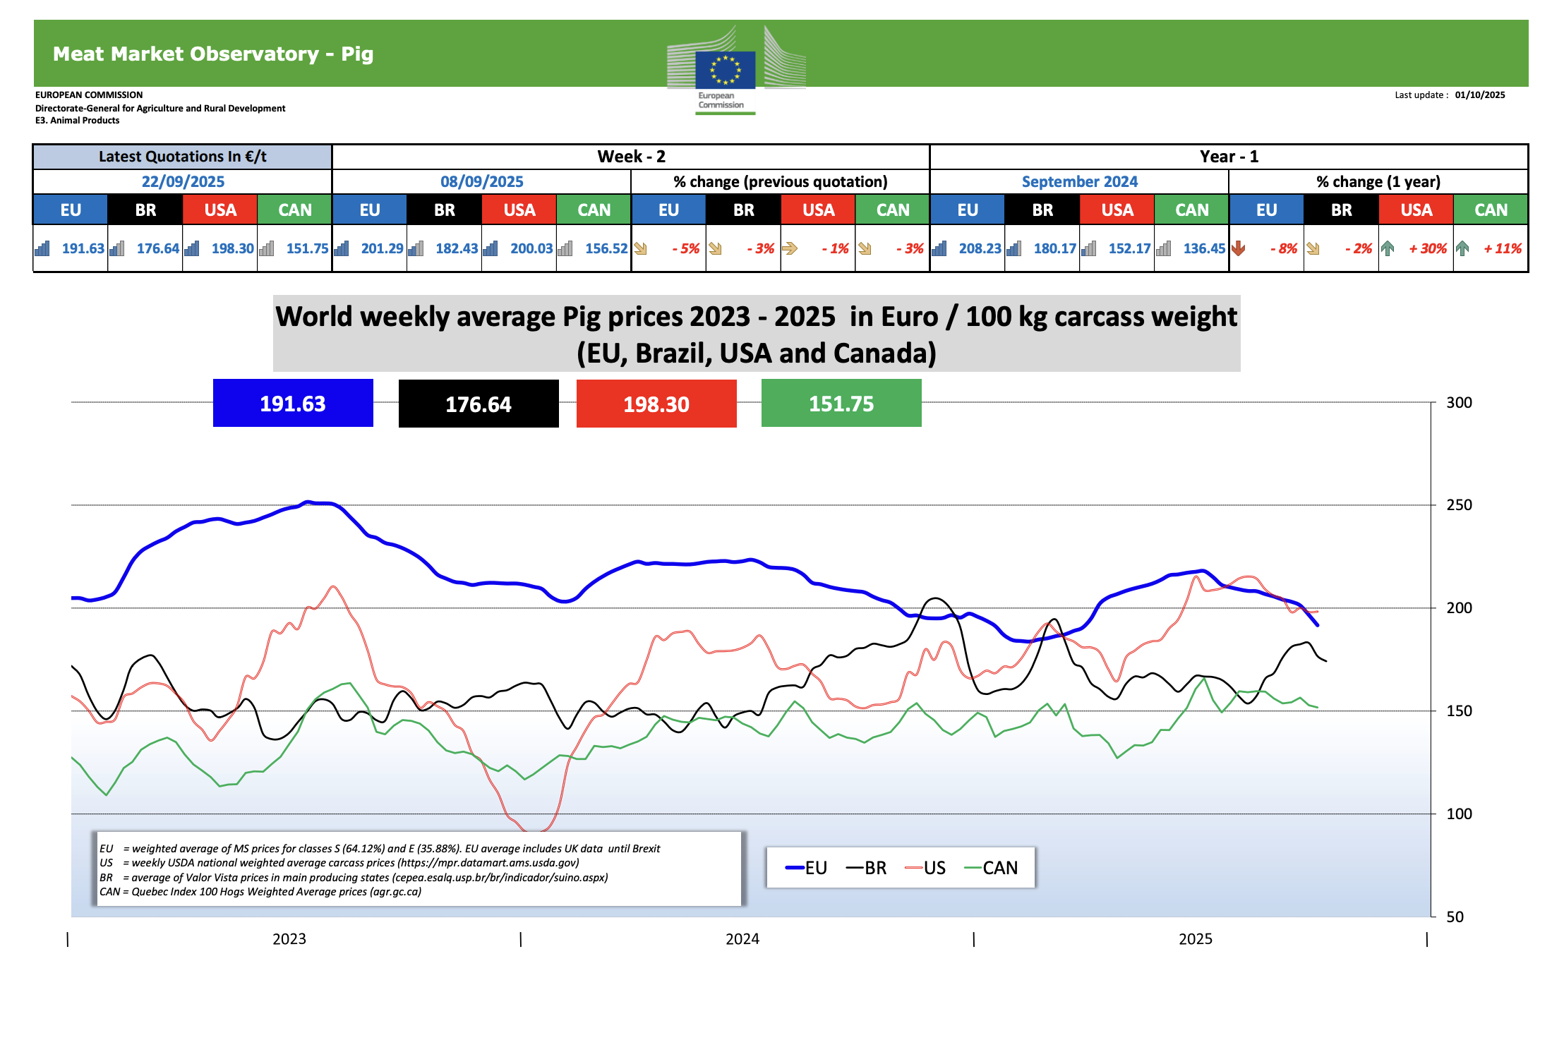Click the red down arrow next to -8%
The height and width of the screenshot is (1064, 1564).
pos(1239,248)
